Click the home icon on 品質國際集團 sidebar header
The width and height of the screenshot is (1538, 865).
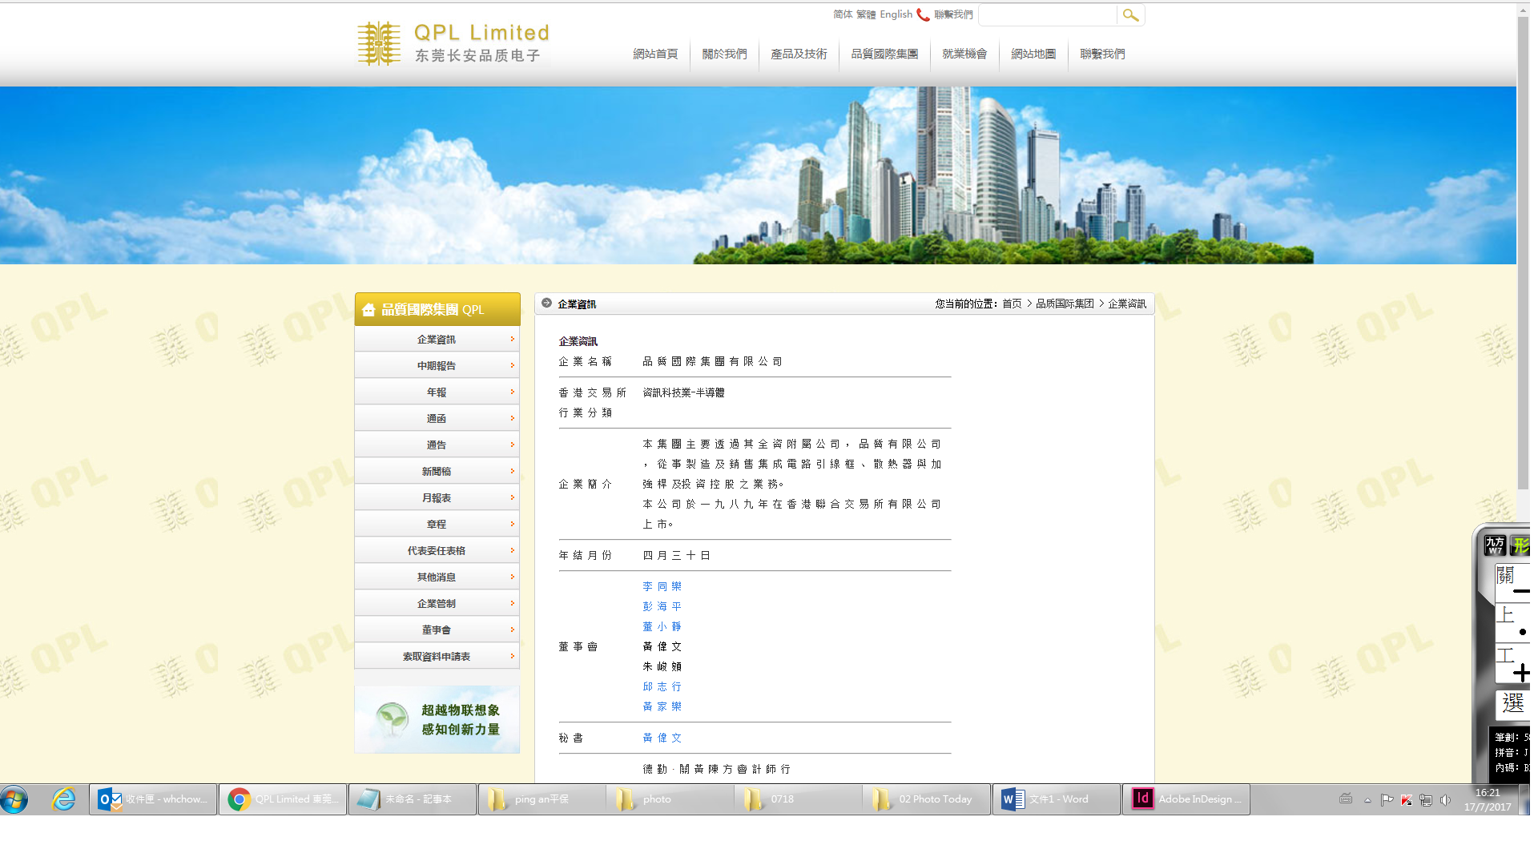(x=369, y=309)
